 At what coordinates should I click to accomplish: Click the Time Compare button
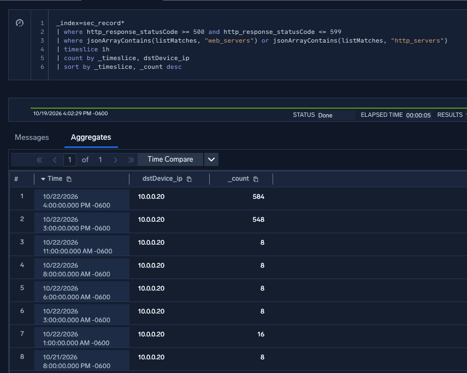click(170, 159)
